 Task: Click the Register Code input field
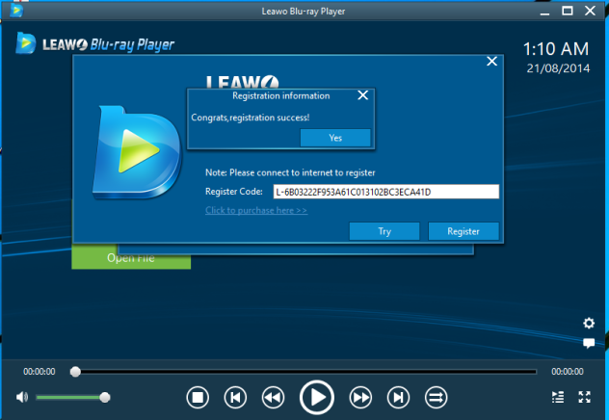pyautogui.click(x=386, y=192)
